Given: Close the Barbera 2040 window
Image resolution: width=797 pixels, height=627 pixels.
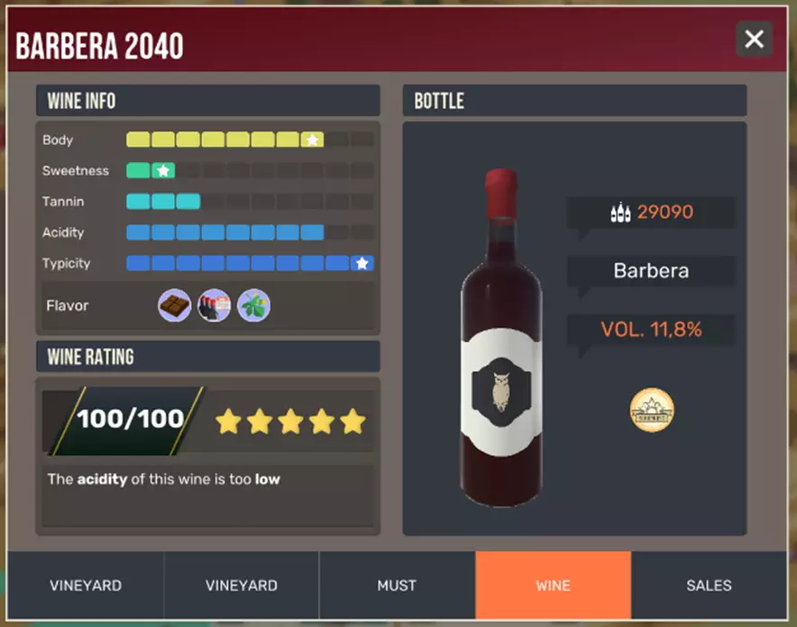Looking at the screenshot, I should tap(755, 39).
